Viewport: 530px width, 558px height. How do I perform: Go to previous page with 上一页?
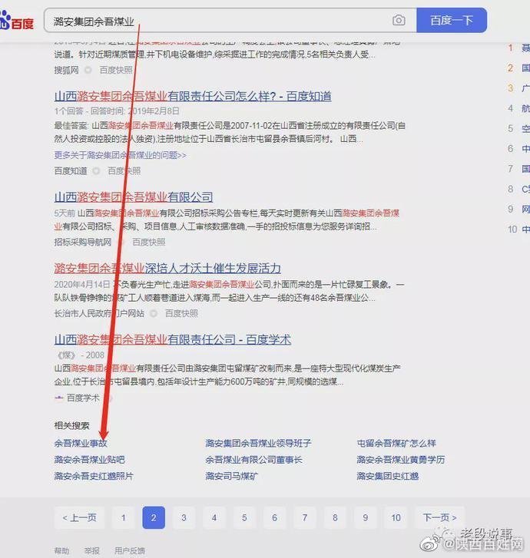[79, 517]
